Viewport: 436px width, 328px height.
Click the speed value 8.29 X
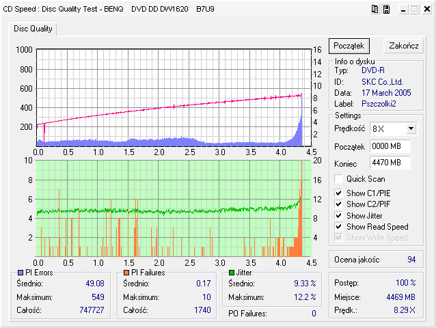[405, 310]
